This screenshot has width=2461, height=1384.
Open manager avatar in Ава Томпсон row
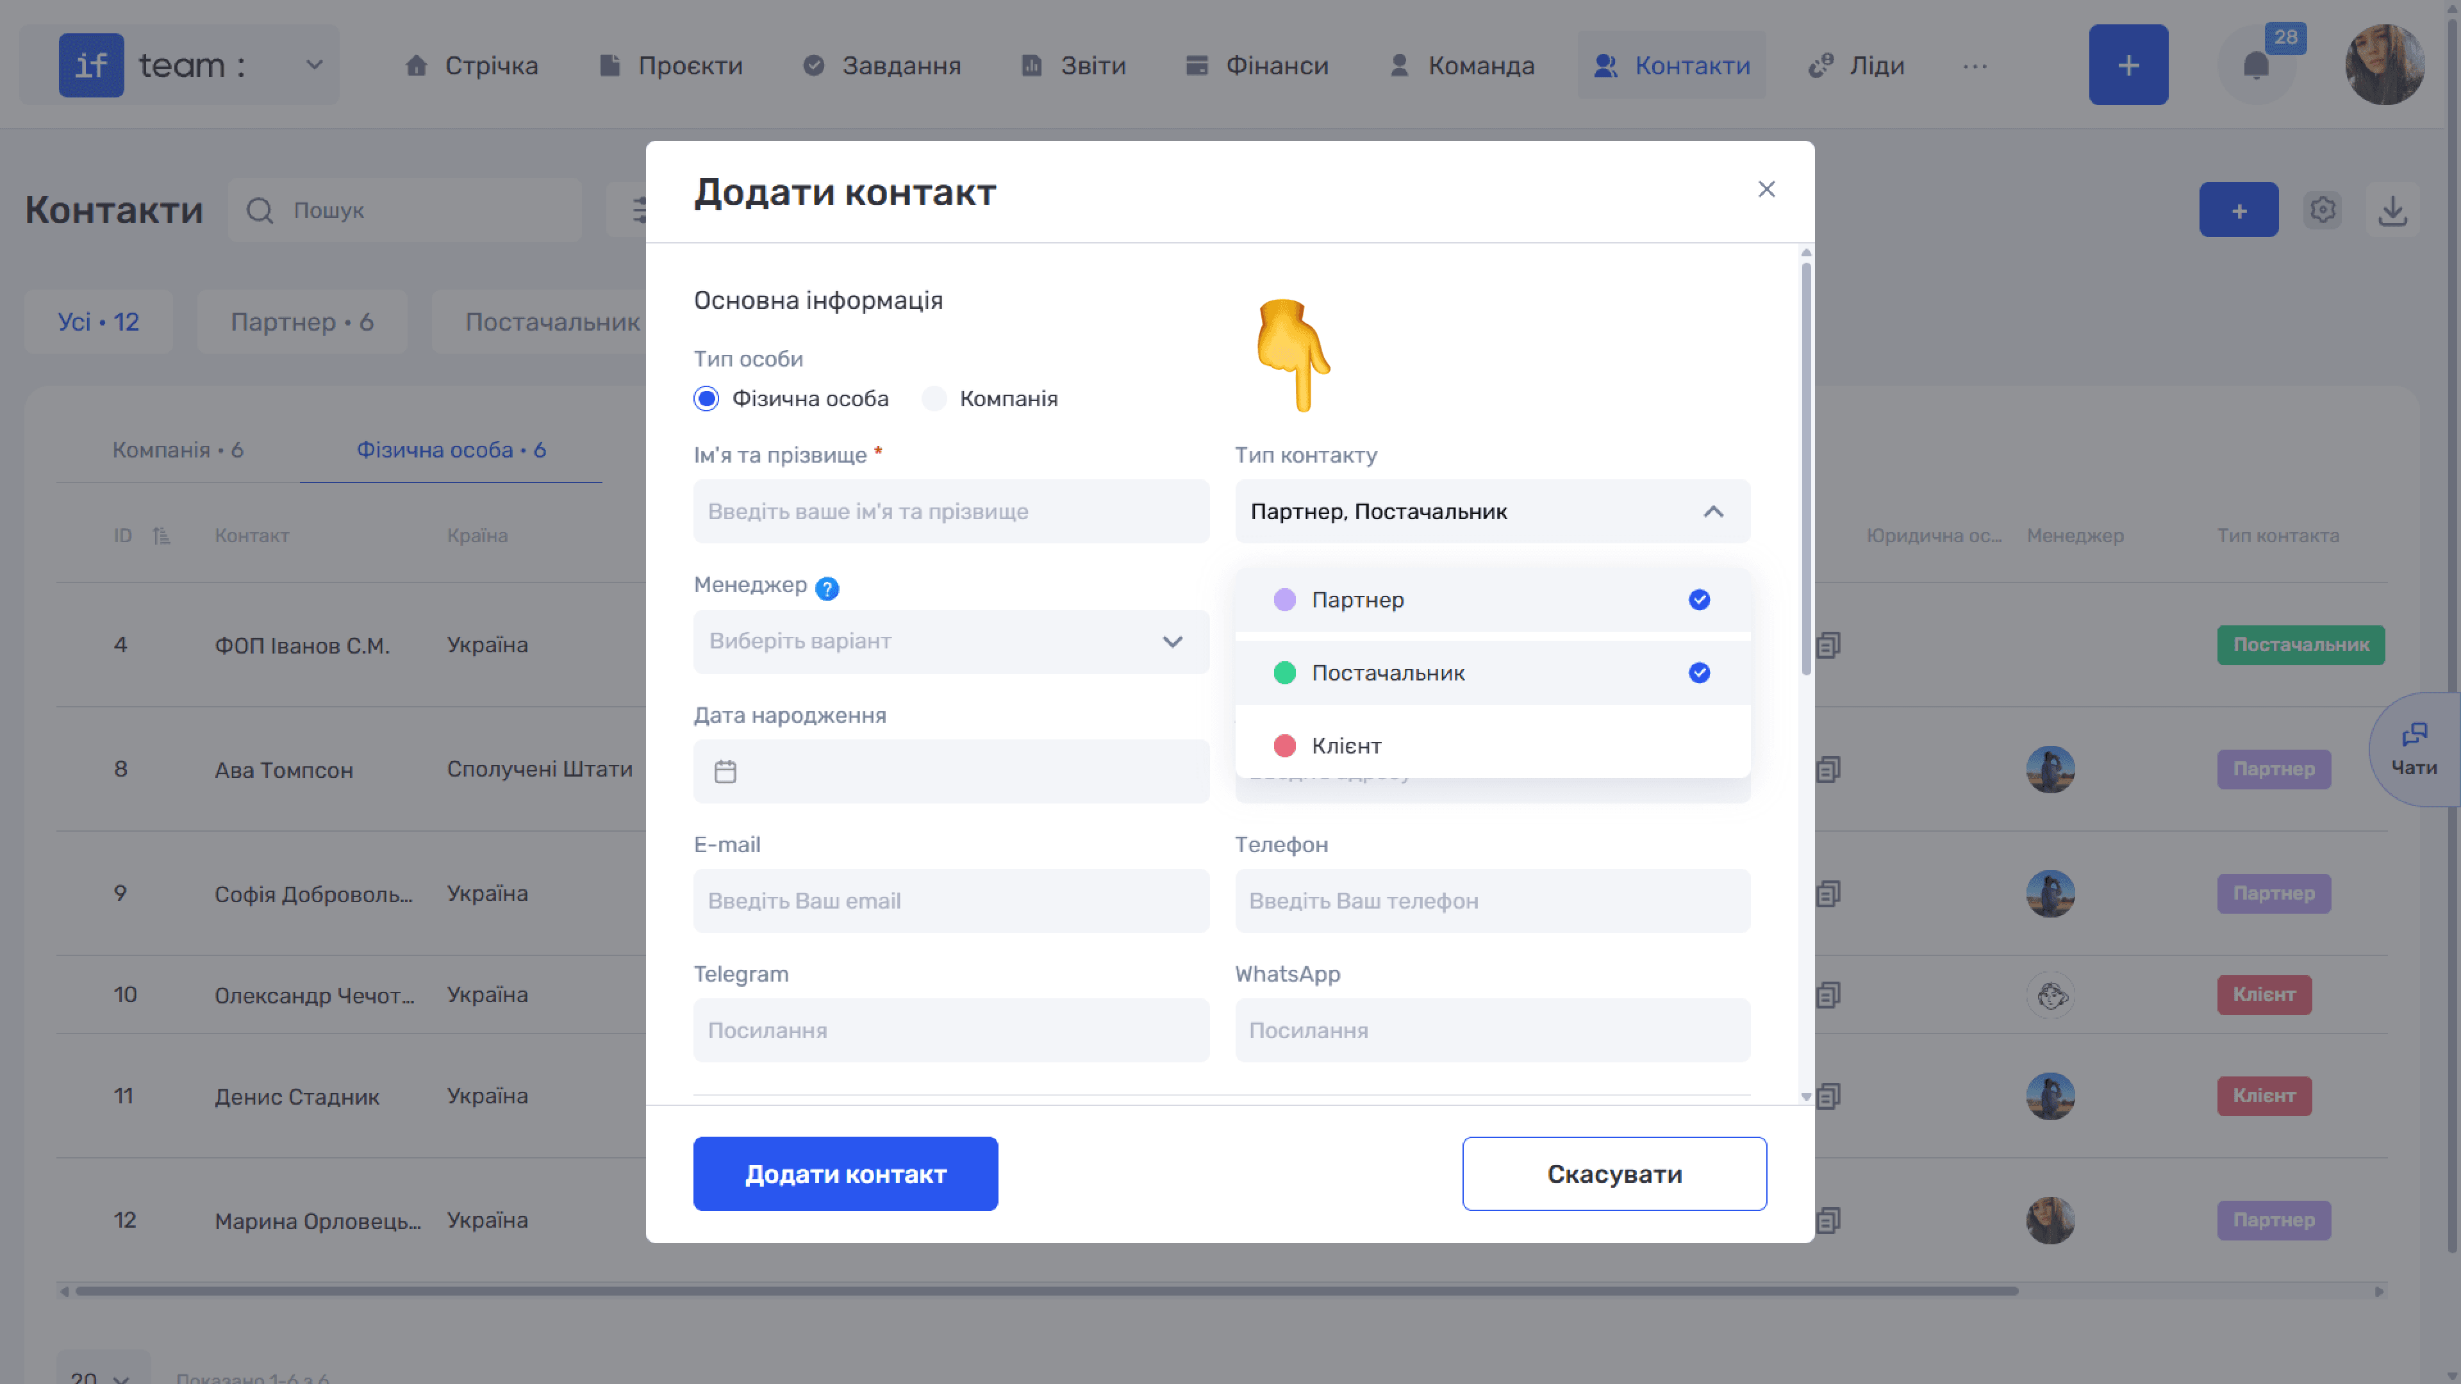2050,769
